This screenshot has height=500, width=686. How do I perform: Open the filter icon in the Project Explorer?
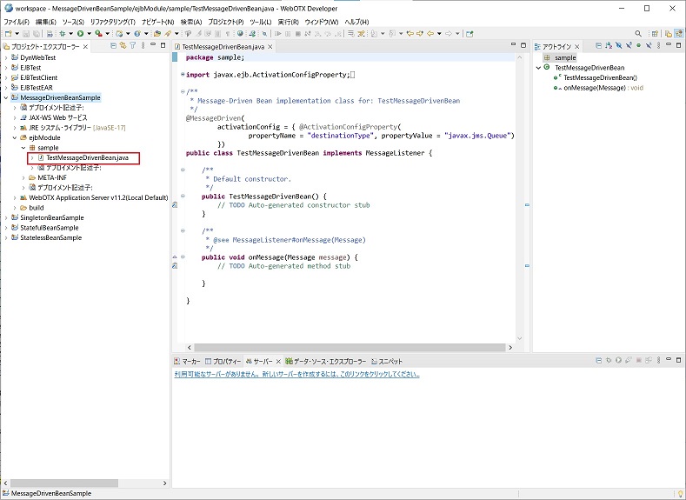click(133, 46)
